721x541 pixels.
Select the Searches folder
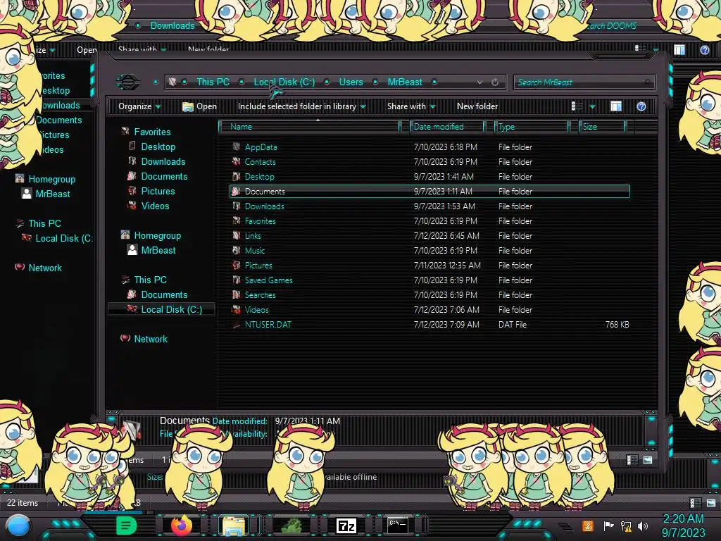pos(261,295)
